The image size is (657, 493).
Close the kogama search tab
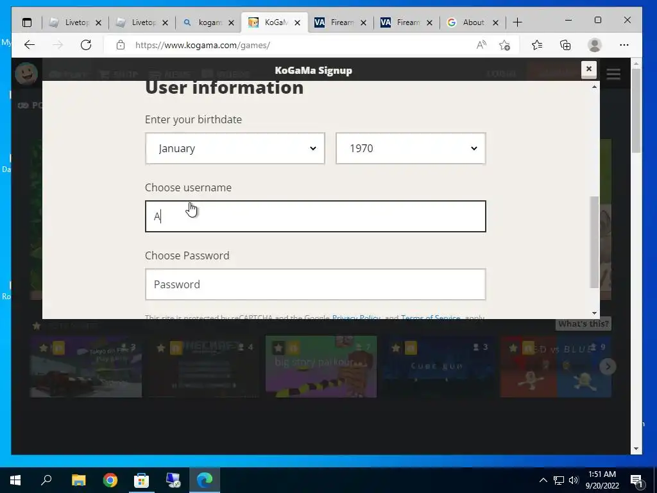click(x=231, y=22)
